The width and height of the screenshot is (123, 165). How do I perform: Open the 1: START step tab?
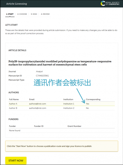pyautogui.click(x=10, y=14)
